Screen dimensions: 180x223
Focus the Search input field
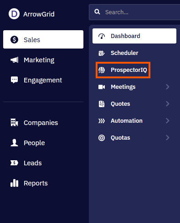point(134,12)
